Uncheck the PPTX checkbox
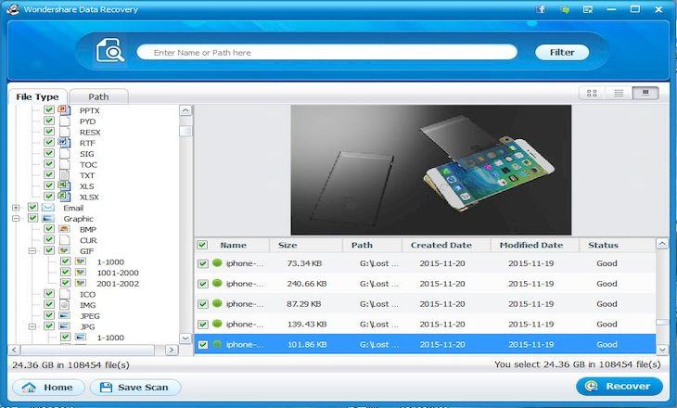 [49, 109]
